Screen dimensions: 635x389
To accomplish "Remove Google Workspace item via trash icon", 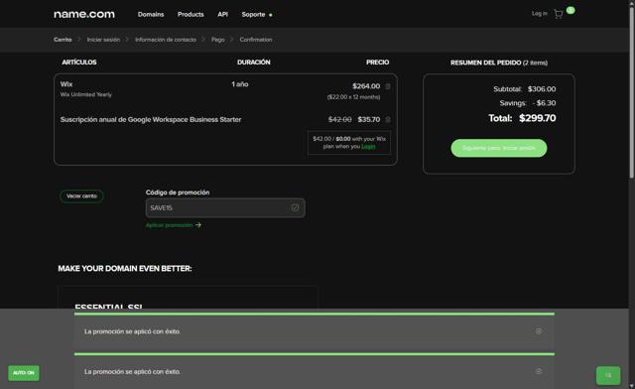I will (388, 119).
